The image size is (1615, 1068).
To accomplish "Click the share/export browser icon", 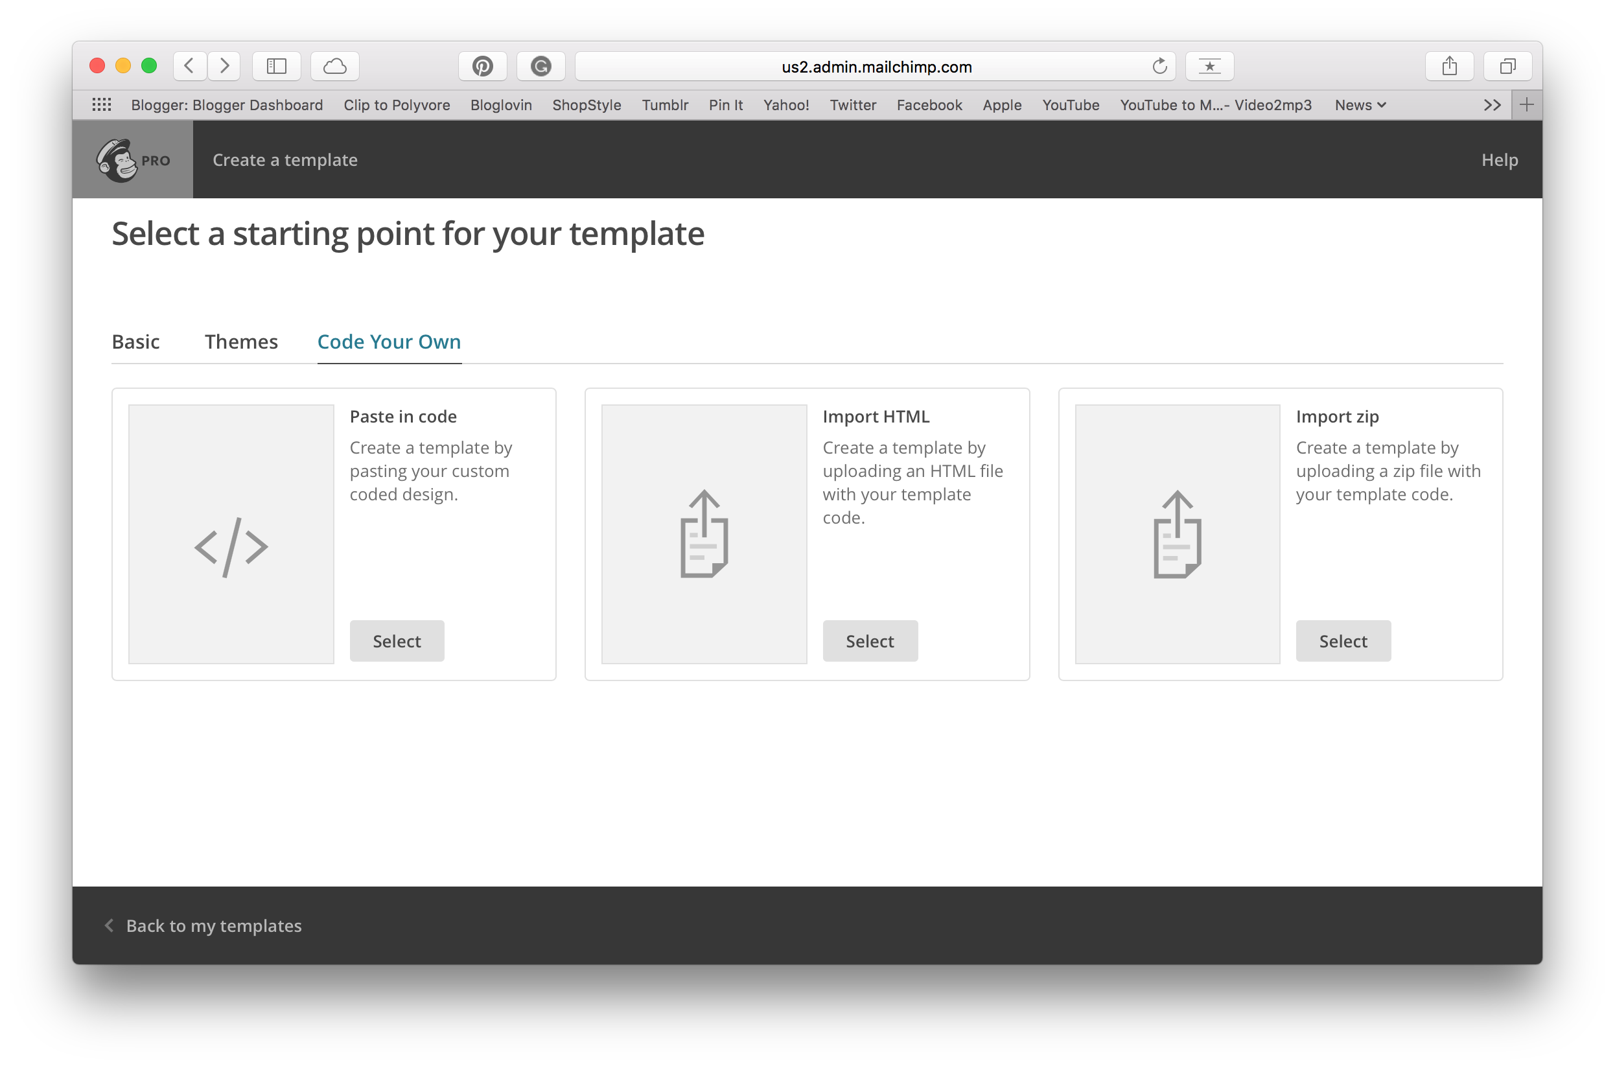I will click(1448, 65).
